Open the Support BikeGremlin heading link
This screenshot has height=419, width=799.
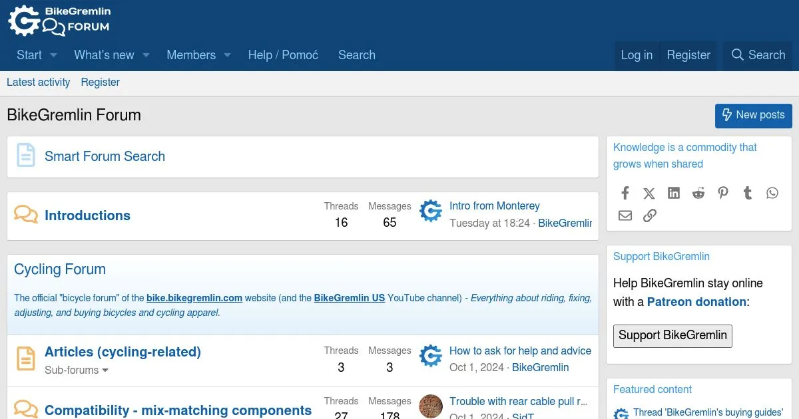coord(661,257)
